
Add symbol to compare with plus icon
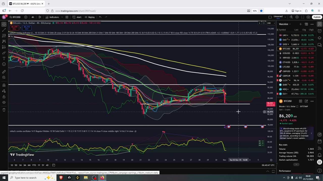(26, 17)
